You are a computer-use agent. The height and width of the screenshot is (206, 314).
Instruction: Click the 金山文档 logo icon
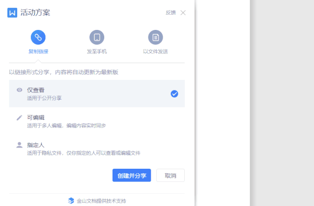tap(71, 201)
